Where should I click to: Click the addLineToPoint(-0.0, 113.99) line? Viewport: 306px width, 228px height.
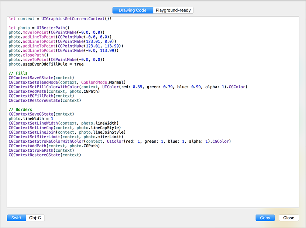(x=64, y=50)
